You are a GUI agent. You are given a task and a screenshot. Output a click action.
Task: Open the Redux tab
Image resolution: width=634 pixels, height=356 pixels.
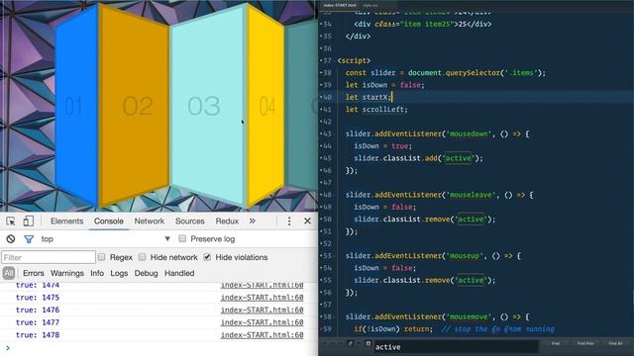(227, 222)
